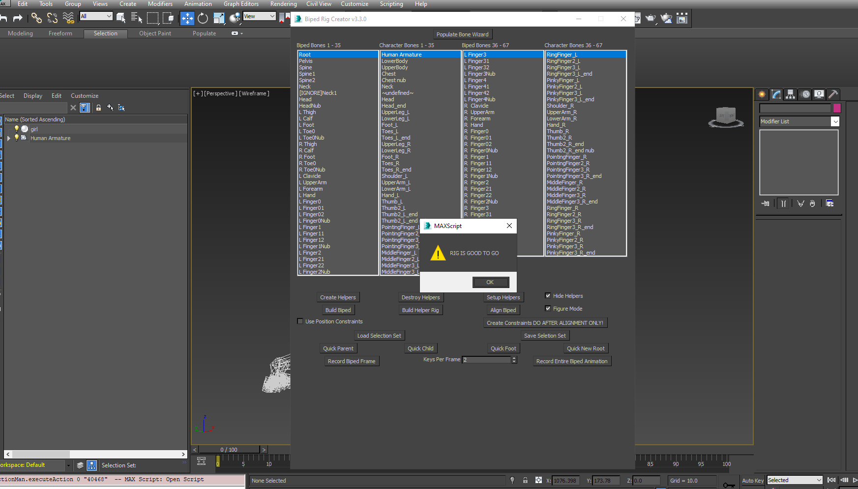
Task: Open the Display command panel tab
Action: coord(819,94)
